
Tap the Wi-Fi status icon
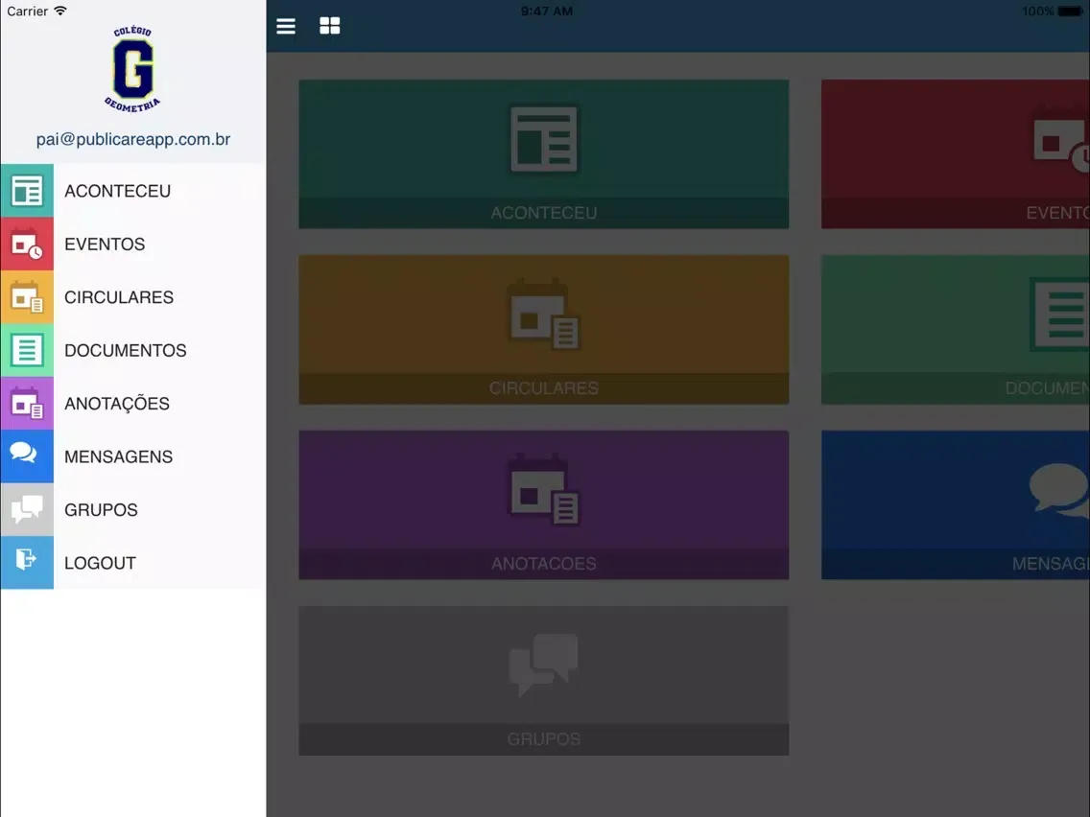(60, 12)
